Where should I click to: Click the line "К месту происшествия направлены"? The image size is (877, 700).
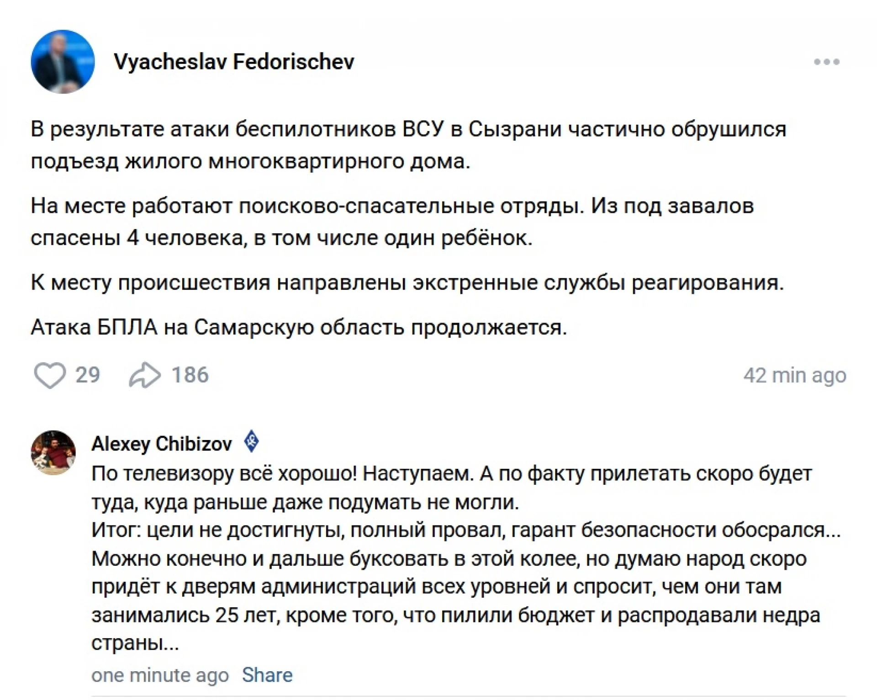coord(407,283)
